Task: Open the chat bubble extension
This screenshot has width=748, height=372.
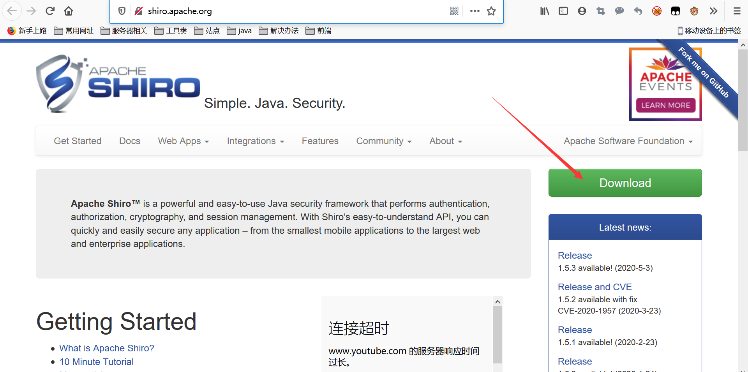Action: coord(619,11)
